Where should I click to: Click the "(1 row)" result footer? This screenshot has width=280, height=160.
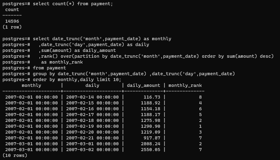[x=12, y=27]
